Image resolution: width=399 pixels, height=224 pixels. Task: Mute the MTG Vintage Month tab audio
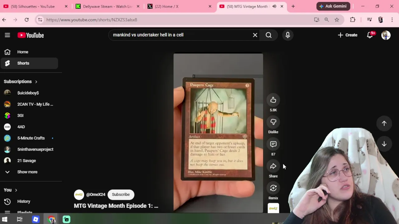274,6
